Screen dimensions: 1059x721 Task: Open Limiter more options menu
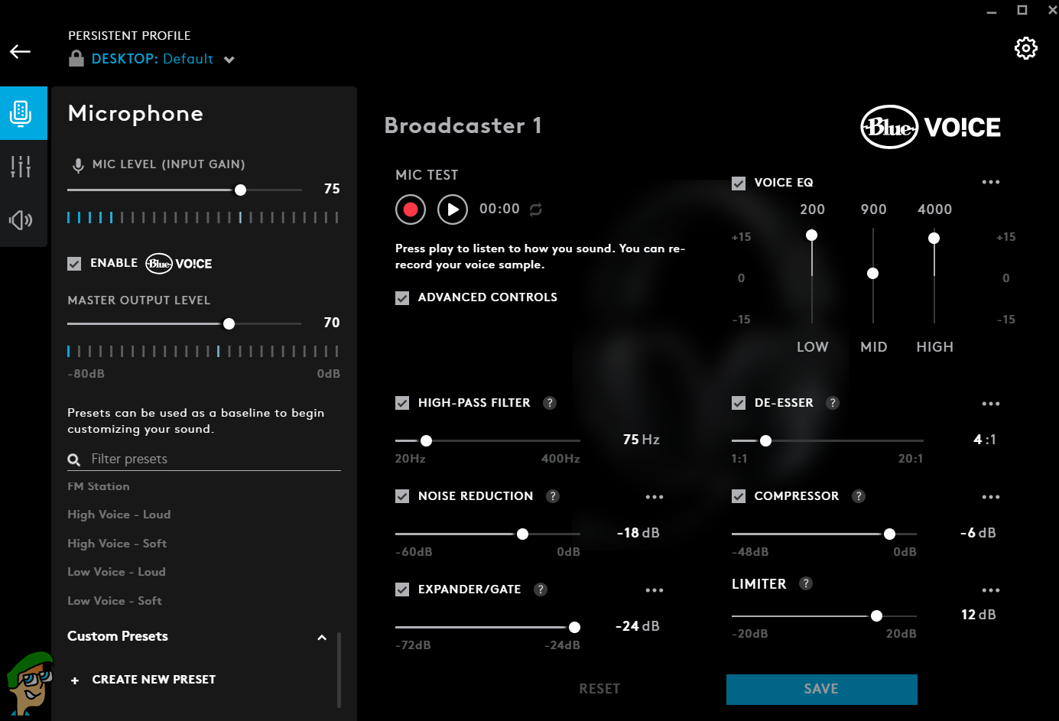(991, 590)
